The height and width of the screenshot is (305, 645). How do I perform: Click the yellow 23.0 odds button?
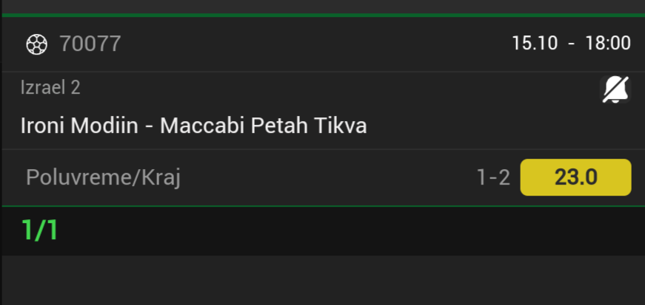575,177
